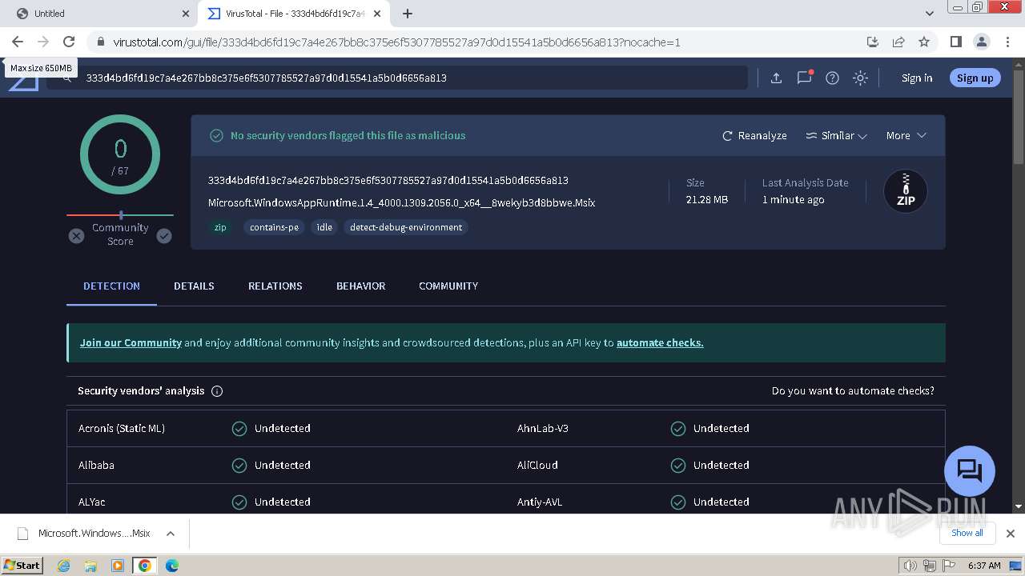Click the Chrome back arrow
Viewport: 1025px width, 576px height.
point(18,42)
